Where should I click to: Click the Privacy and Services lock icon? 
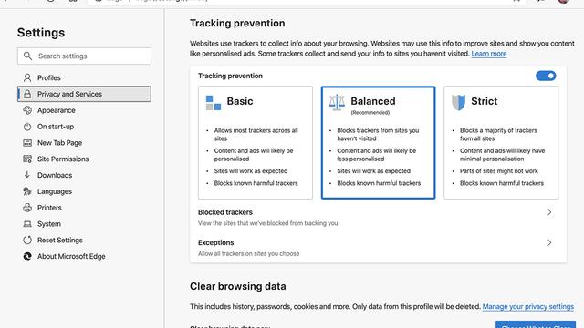pos(27,94)
